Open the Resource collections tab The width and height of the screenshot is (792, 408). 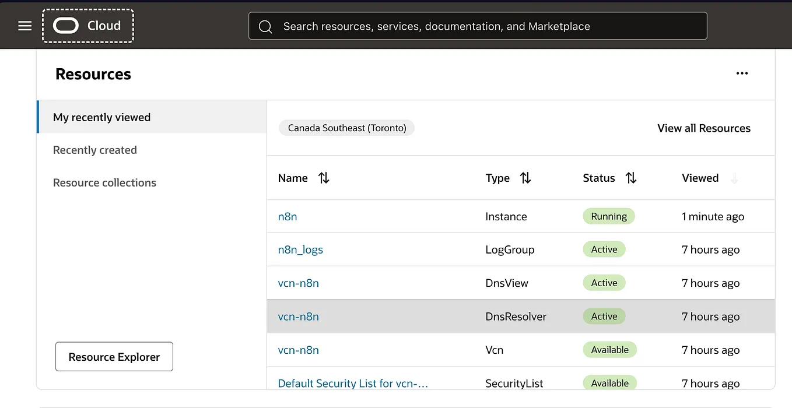pos(104,182)
